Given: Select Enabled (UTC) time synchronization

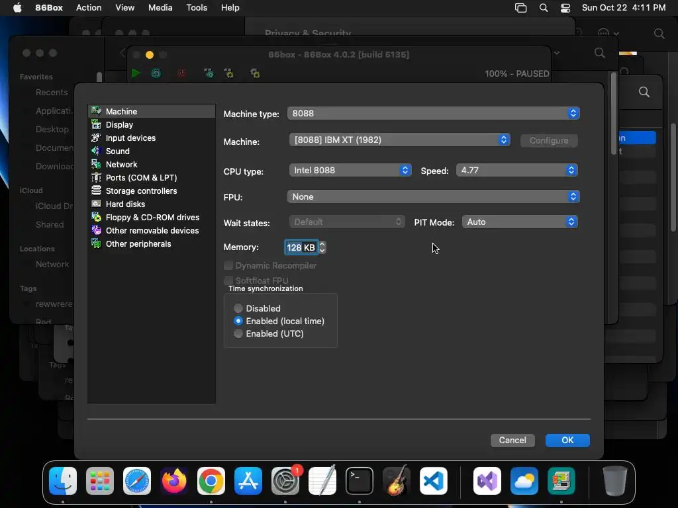Looking at the screenshot, I should 238,333.
